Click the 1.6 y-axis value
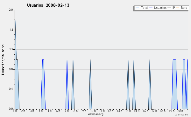Screen dimensions: 191x117 pos(11,30)
